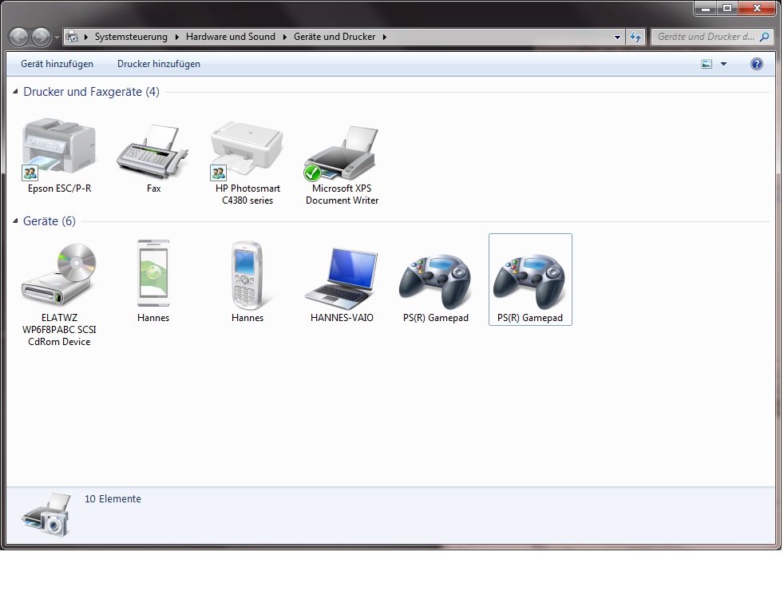The width and height of the screenshot is (784, 607).
Task: Click Drucker hinzufügen in the toolbar
Action: pos(159,64)
